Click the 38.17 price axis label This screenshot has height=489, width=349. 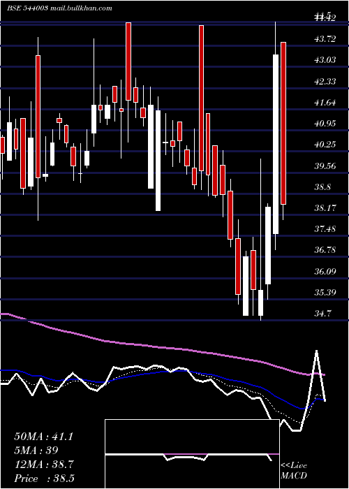click(325, 207)
